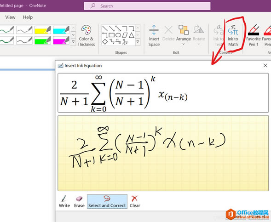Screen dimensions: 271x222
Task: Pick the gray pen in the top row
Action: [x=24, y=30]
